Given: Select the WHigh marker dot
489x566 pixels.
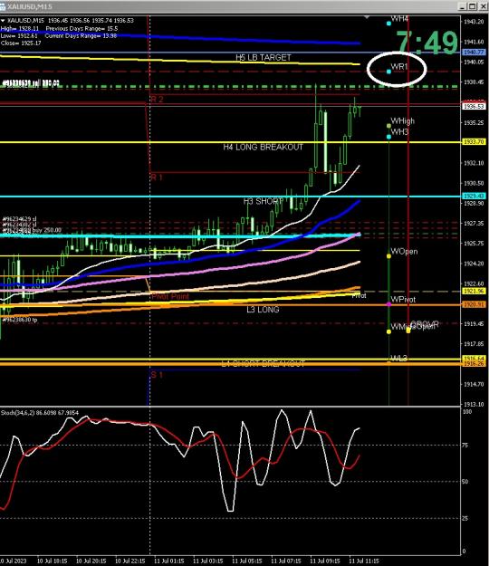Looking at the screenshot, I should pos(388,126).
